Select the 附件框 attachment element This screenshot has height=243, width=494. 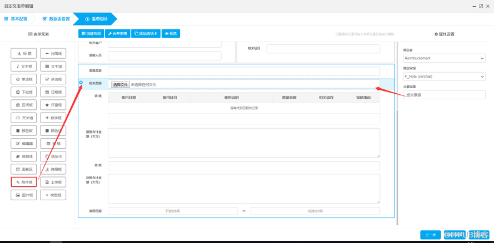pos(24,182)
